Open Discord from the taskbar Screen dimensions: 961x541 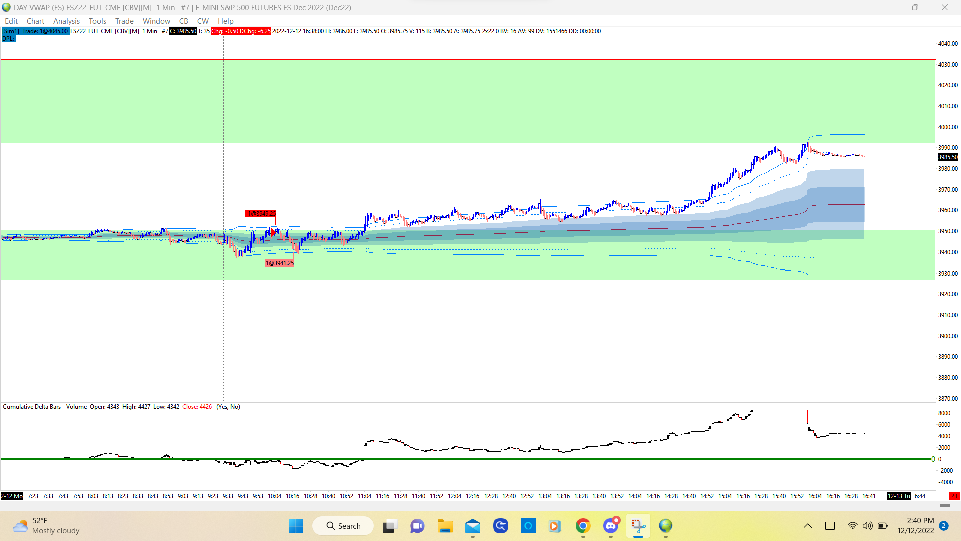click(x=611, y=526)
